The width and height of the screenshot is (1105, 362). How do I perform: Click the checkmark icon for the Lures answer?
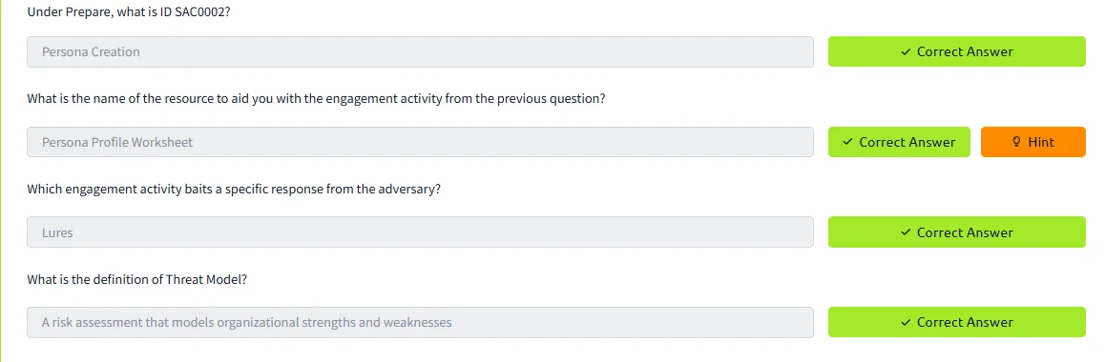[906, 232]
